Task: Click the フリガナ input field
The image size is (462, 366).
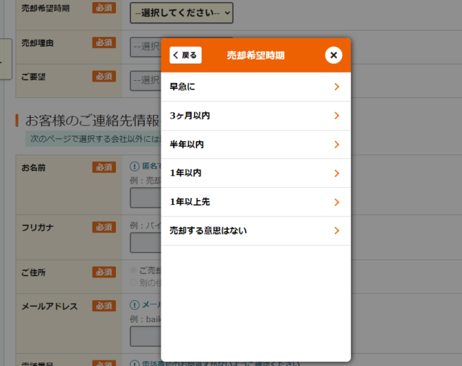Action: [x=146, y=243]
